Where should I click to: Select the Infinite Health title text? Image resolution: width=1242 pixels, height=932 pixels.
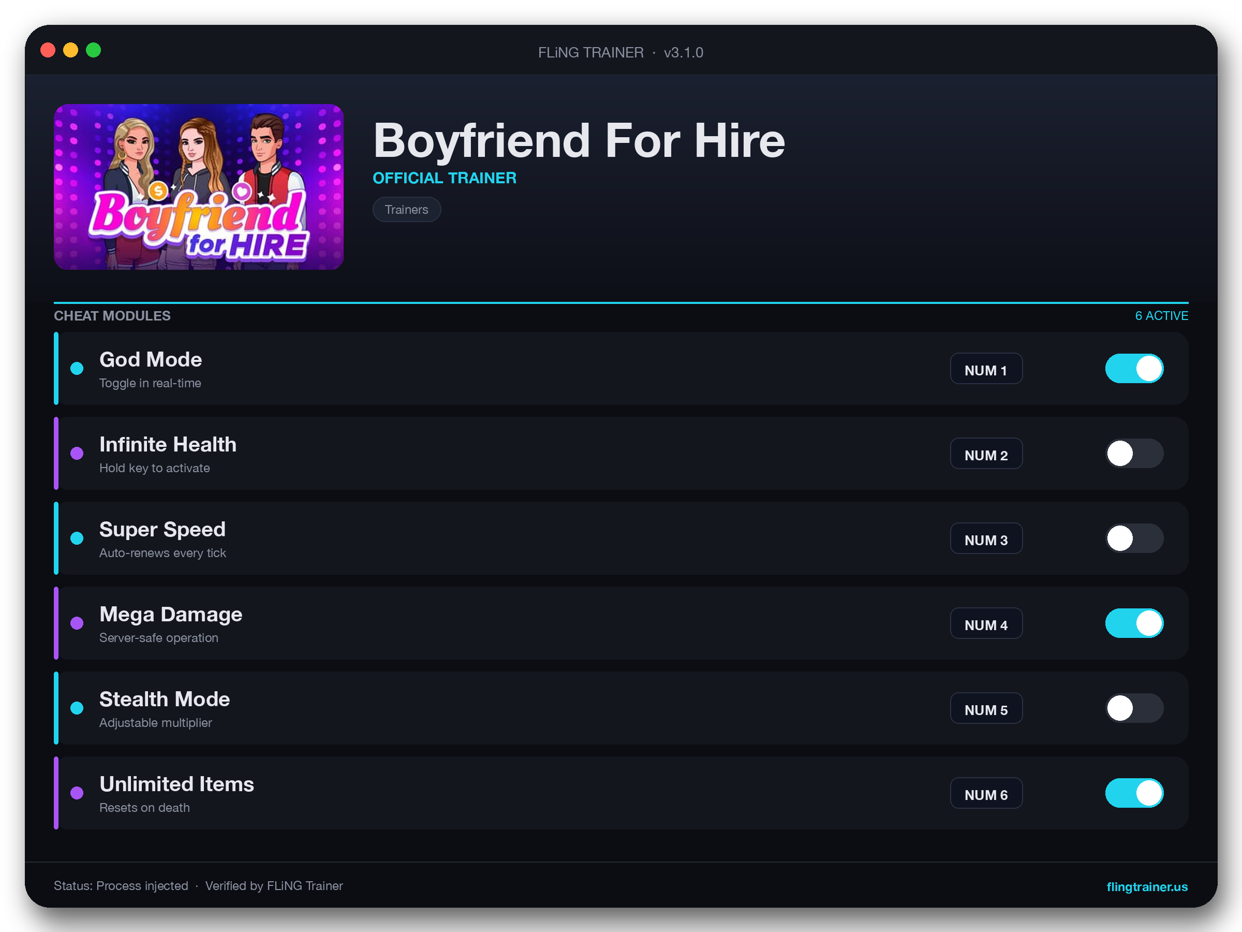[x=168, y=444]
